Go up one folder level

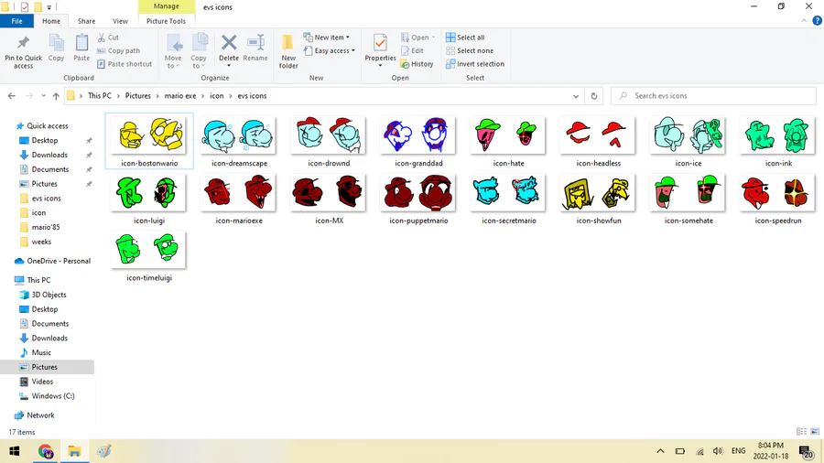pos(56,96)
